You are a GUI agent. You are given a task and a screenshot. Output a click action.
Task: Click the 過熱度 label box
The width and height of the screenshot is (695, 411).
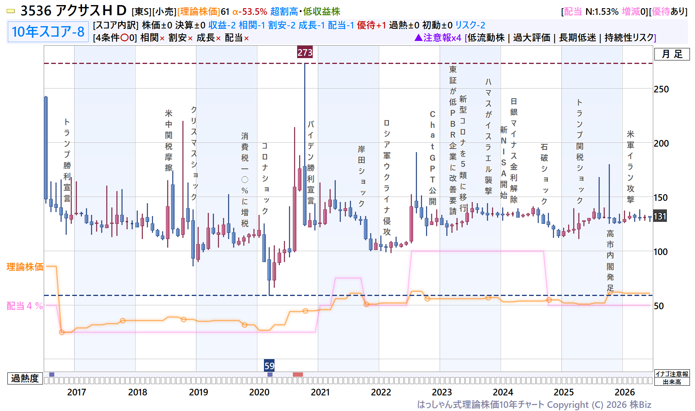pos(25,379)
